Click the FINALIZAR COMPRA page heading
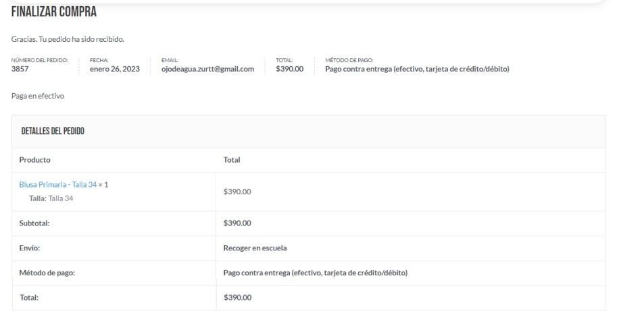 tap(54, 12)
